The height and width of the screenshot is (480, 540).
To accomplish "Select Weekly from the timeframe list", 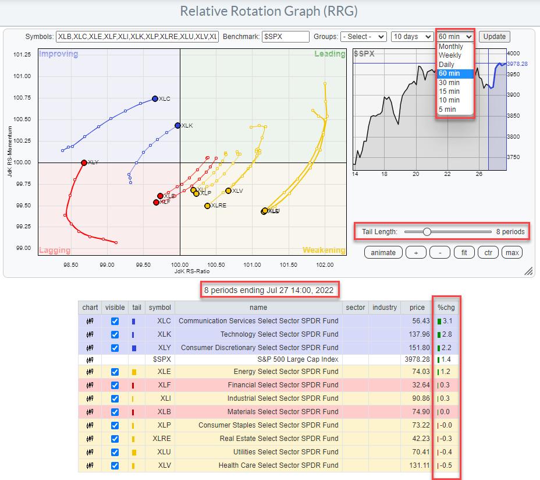I will [450, 55].
